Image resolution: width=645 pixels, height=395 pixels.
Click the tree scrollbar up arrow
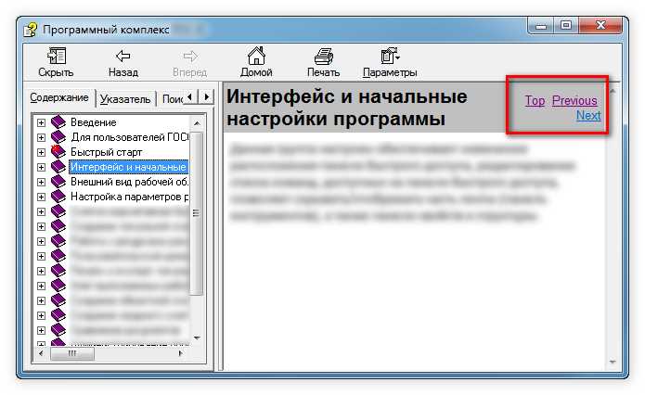click(x=197, y=123)
